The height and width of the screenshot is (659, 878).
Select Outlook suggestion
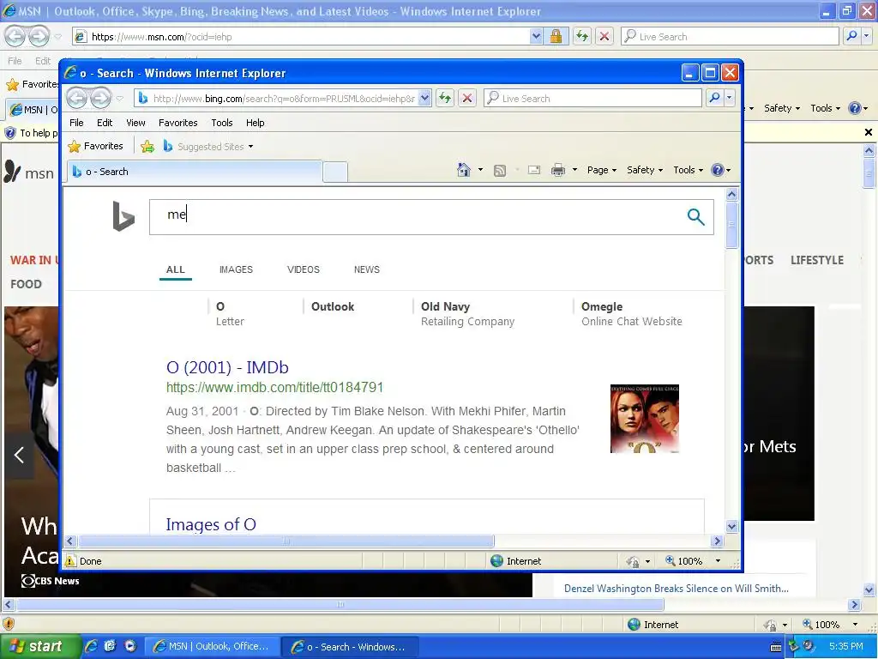[x=333, y=306]
